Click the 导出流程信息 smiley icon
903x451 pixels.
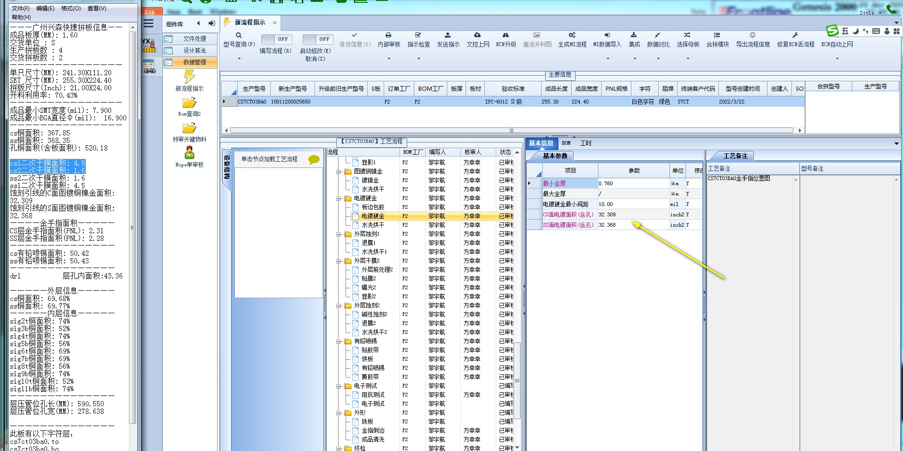[x=752, y=35]
